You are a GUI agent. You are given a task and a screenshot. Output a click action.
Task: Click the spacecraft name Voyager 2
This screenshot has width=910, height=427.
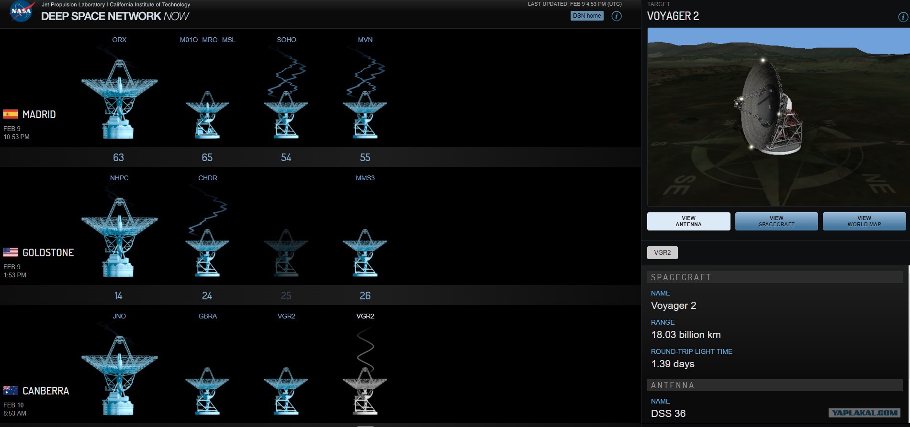[674, 306]
